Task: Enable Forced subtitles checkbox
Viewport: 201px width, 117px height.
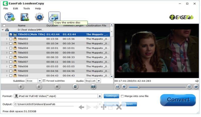Action: [x=44, y=81]
